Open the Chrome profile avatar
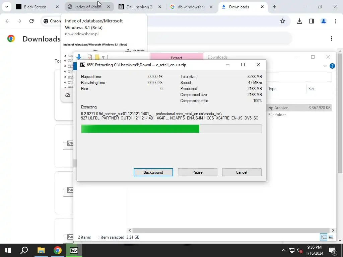343x257 pixels. coord(323,21)
